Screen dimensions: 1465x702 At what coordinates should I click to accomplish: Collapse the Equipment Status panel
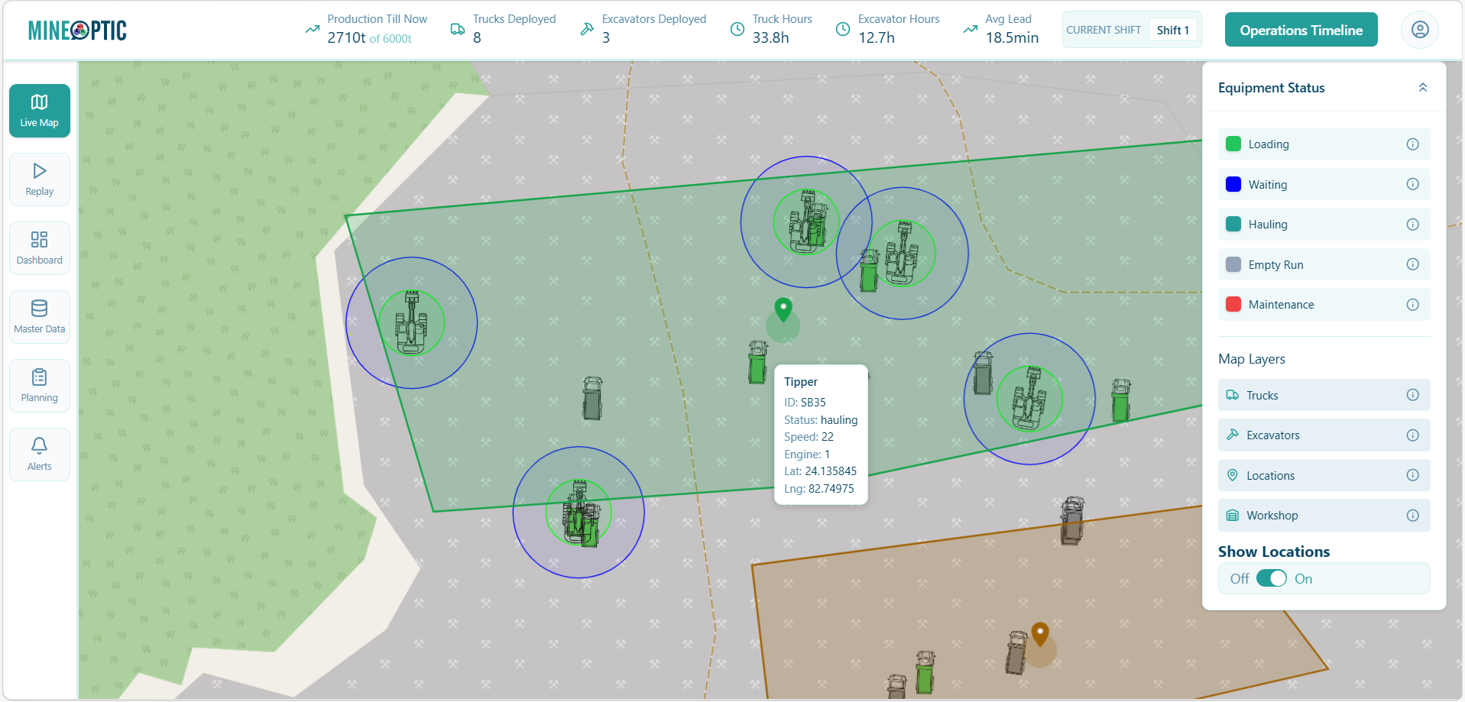tap(1422, 87)
